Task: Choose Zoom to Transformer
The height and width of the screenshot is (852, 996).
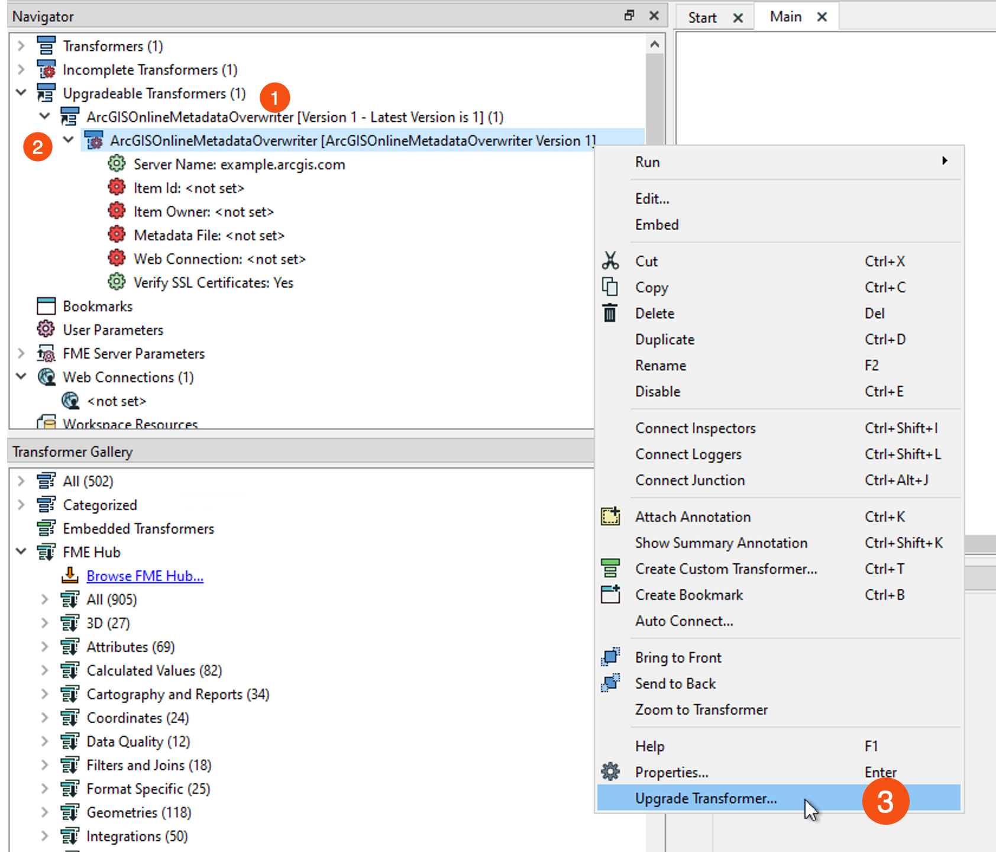Action: (x=779, y=710)
